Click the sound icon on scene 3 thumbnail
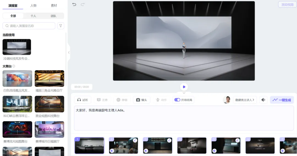 click(146, 151)
